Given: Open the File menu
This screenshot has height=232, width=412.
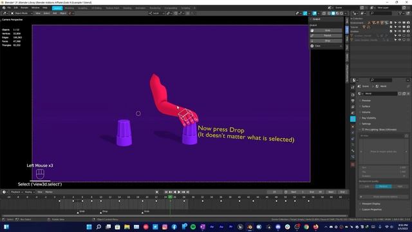Looking at the screenshot, I should (9, 8).
